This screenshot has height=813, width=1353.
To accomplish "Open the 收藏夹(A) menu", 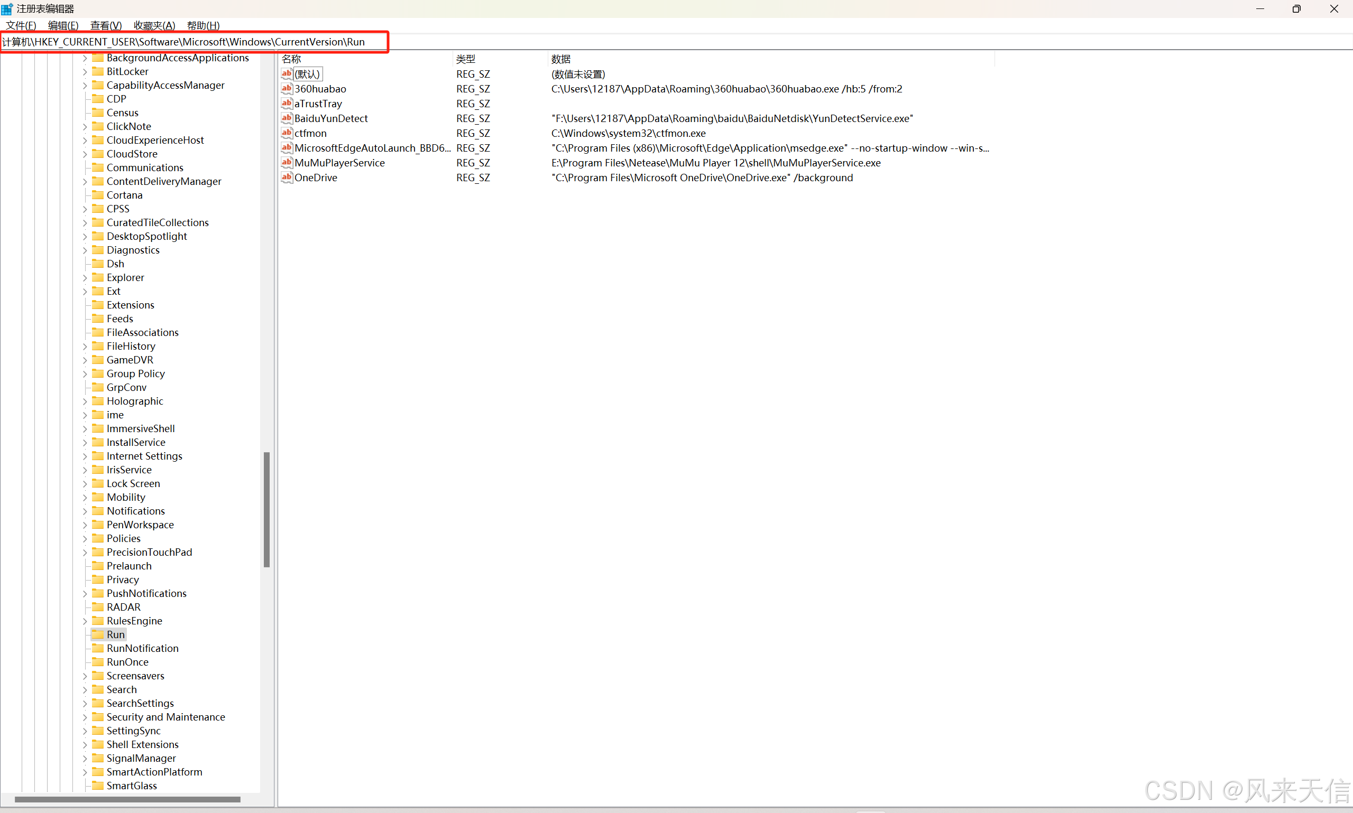I will tap(154, 25).
